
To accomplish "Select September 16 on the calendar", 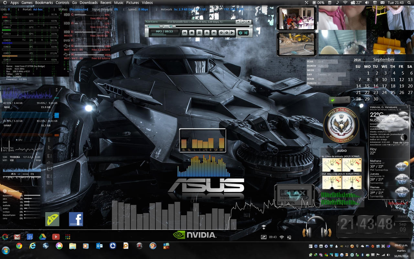I will pyautogui.click(x=376, y=86).
